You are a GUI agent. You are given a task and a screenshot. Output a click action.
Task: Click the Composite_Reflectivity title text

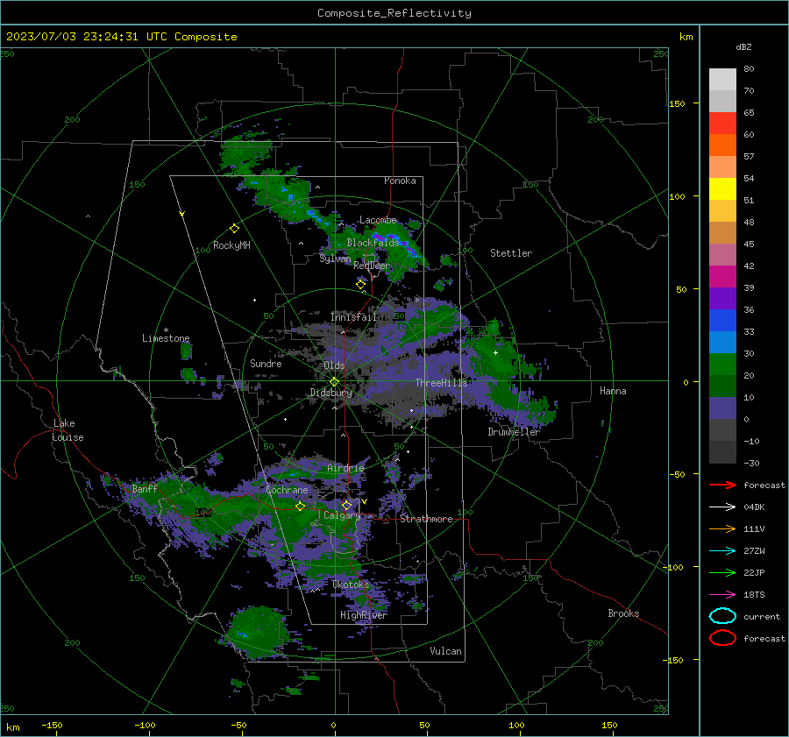coord(394,13)
